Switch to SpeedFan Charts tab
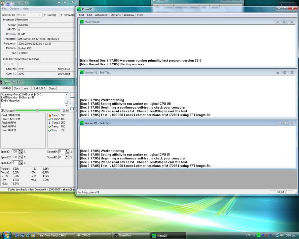Image resolution: width=299 pixels, height=239 pixels. coord(52,88)
